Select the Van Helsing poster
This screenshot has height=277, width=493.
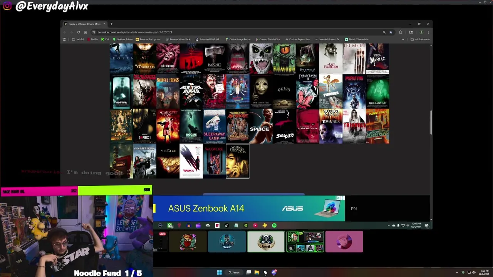pos(144,161)
